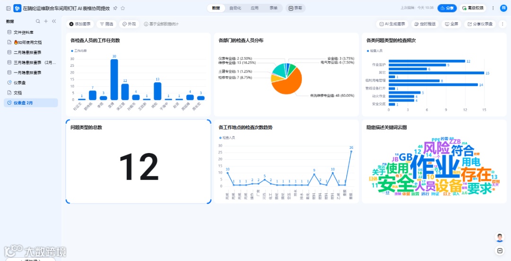Switch to the 应用 tab
The image size is (511, 261).
coord(255,8)
